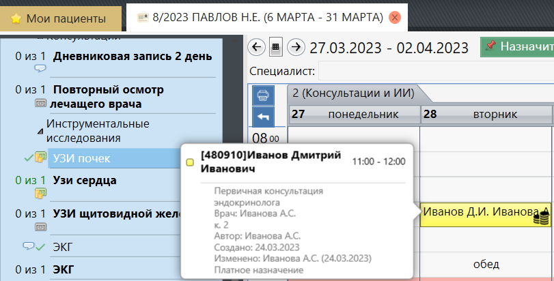Click the yellow note icon under Узи сердца
The image size is (554, 281).
coord(40,194)
